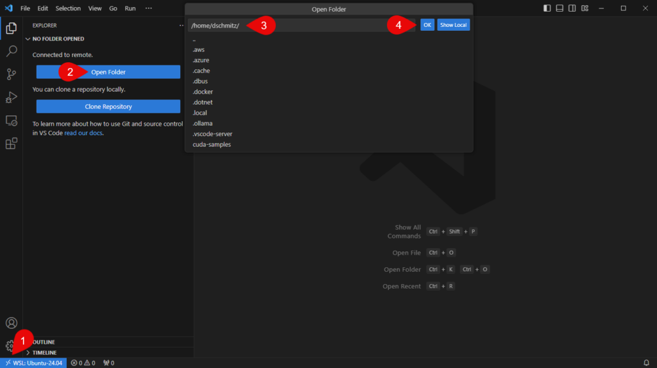Open the Manage gear icon
Screen dimensions: 657x368
[x=10, y=346]
